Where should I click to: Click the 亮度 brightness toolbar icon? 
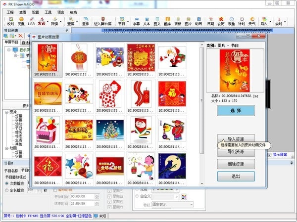click(21, 21)
